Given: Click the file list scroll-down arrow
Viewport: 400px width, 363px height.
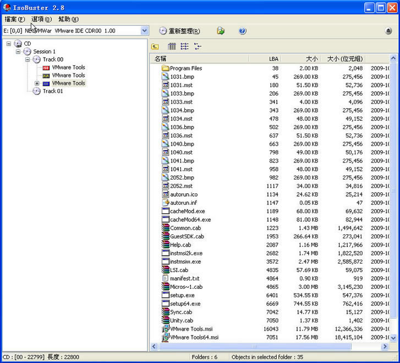Looking at the screenshot, I should 393,338.
